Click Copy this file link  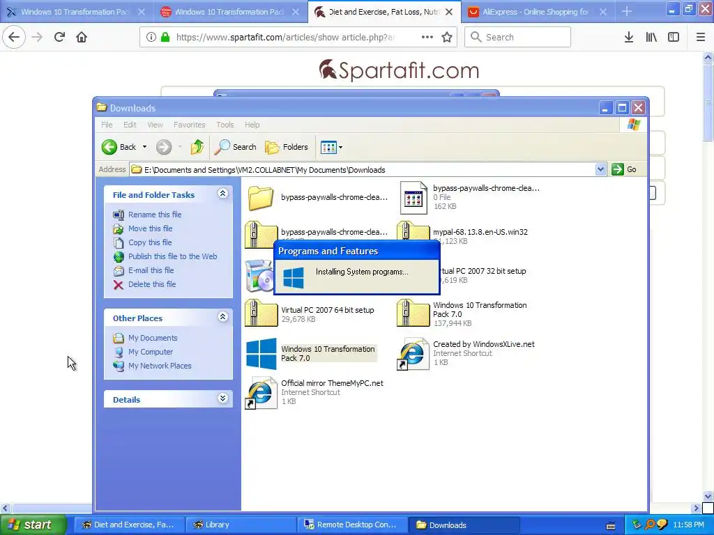coord(150,242)
